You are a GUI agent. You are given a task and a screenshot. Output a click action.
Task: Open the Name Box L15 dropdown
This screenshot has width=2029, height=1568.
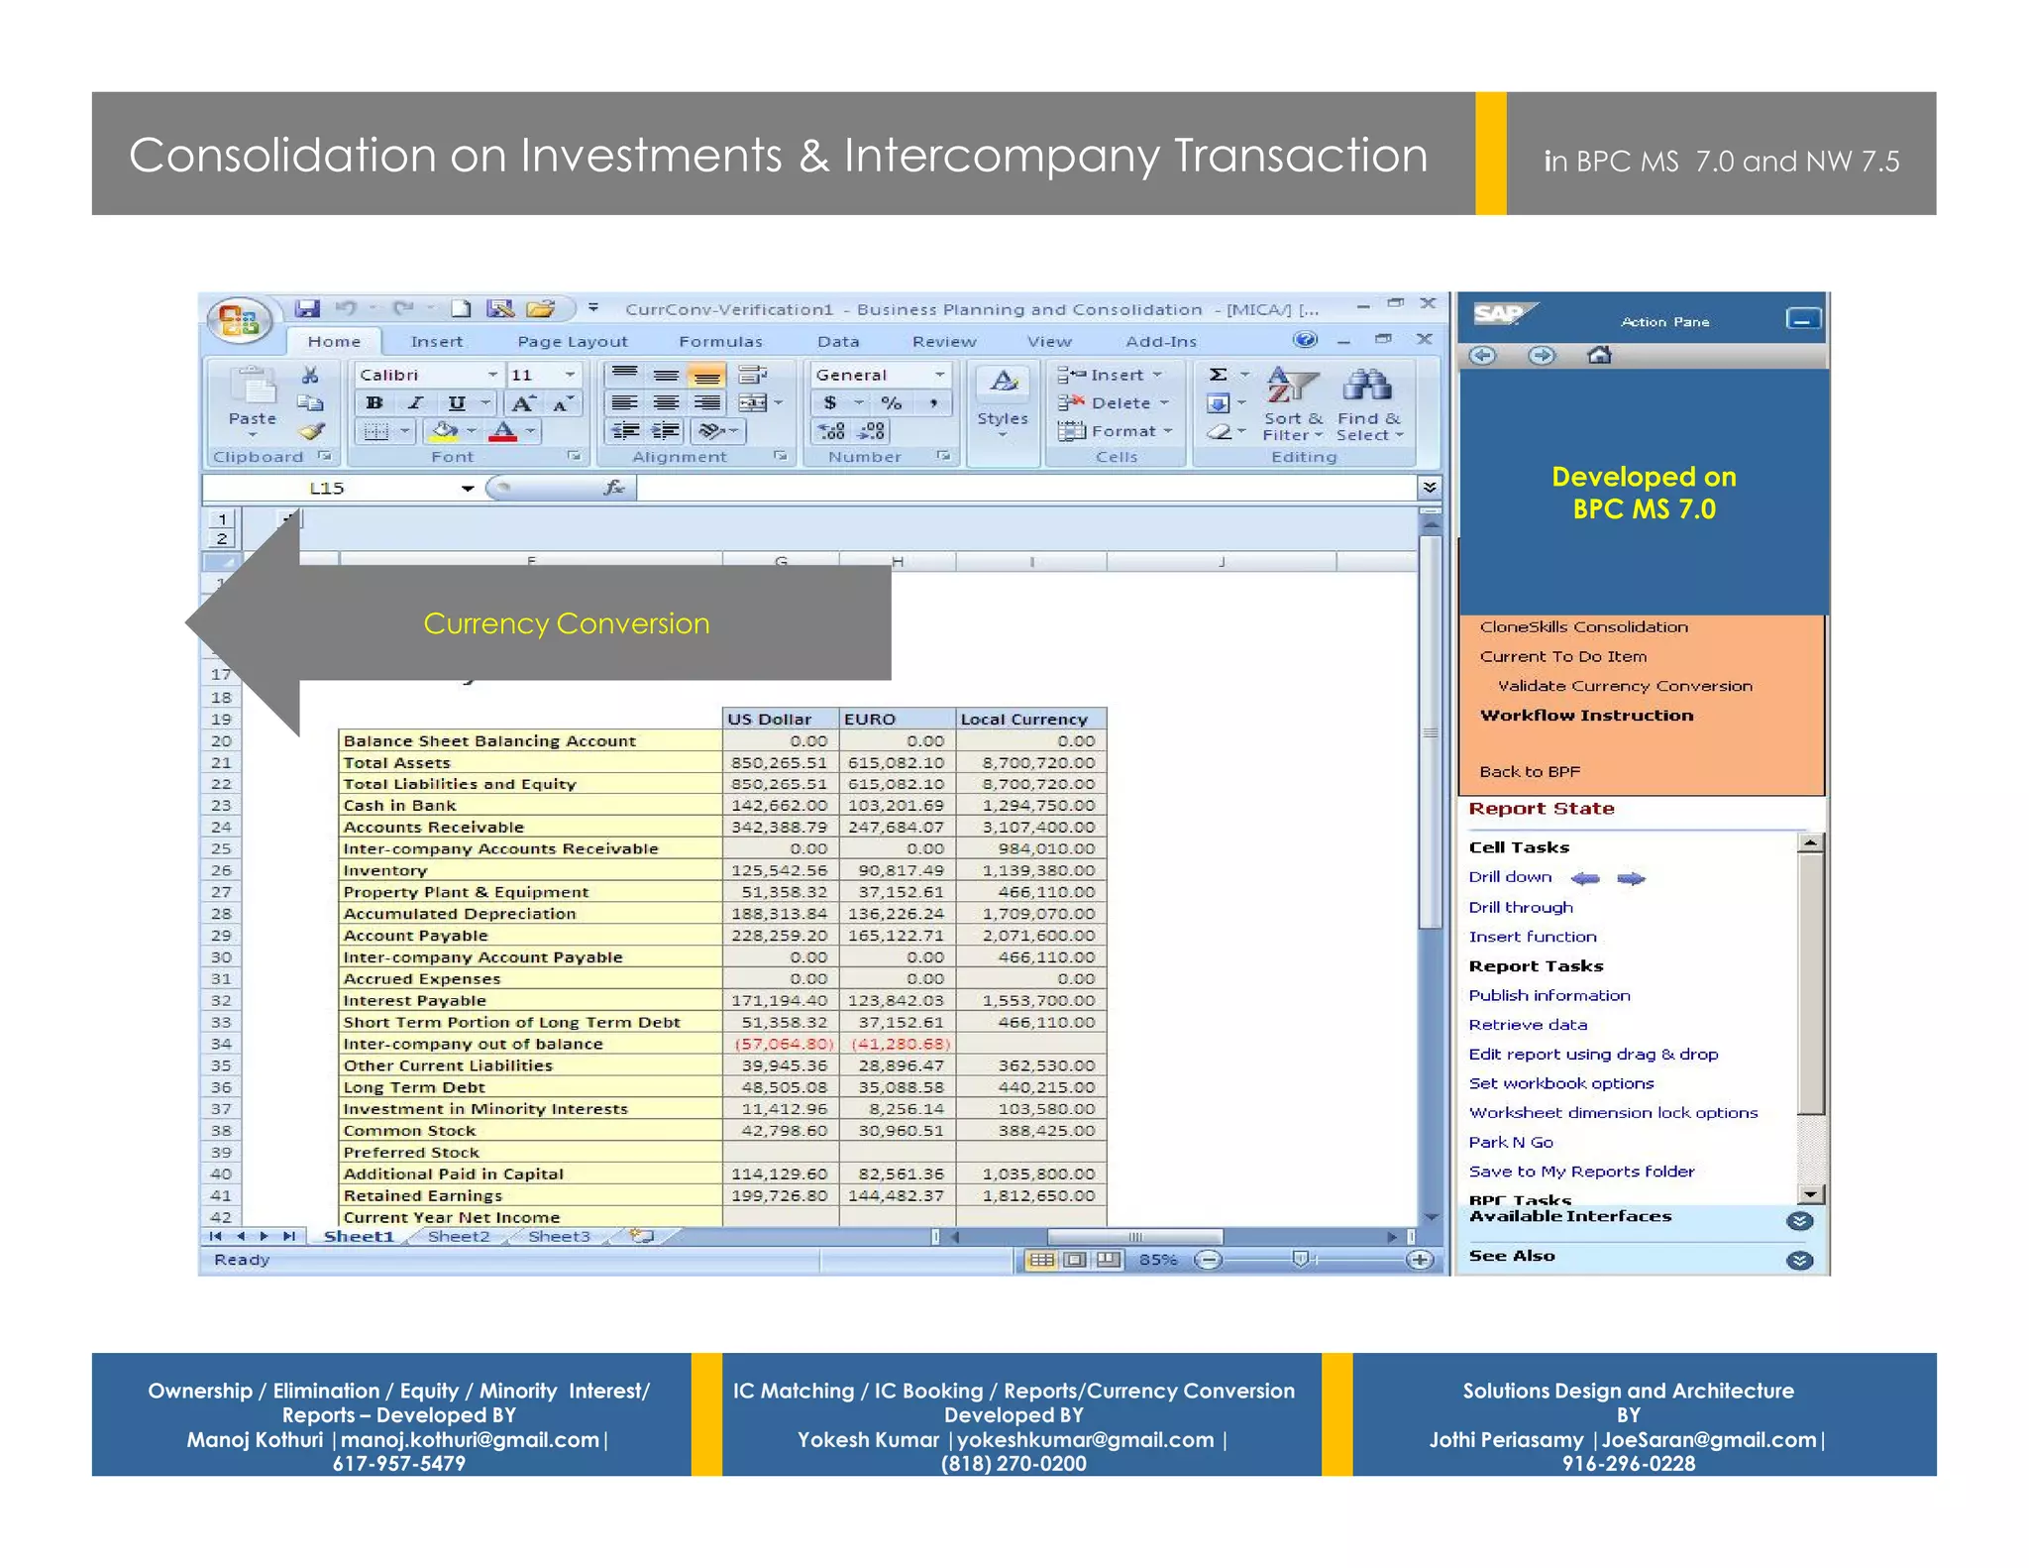pos(468,488)
